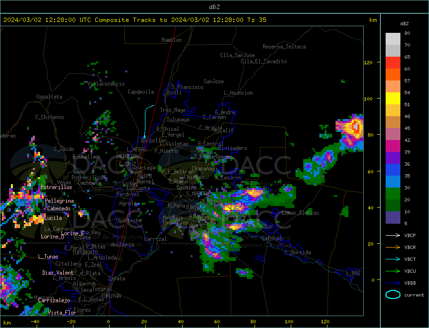The width and height of the screenshot is (429, 328).
Task: Click the 'TUNUYAN' city label
Action: click(x=111, y=296)
